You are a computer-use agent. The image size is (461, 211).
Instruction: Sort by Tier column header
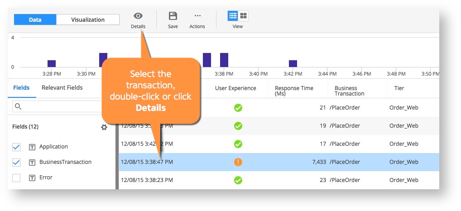pos(399,88)
